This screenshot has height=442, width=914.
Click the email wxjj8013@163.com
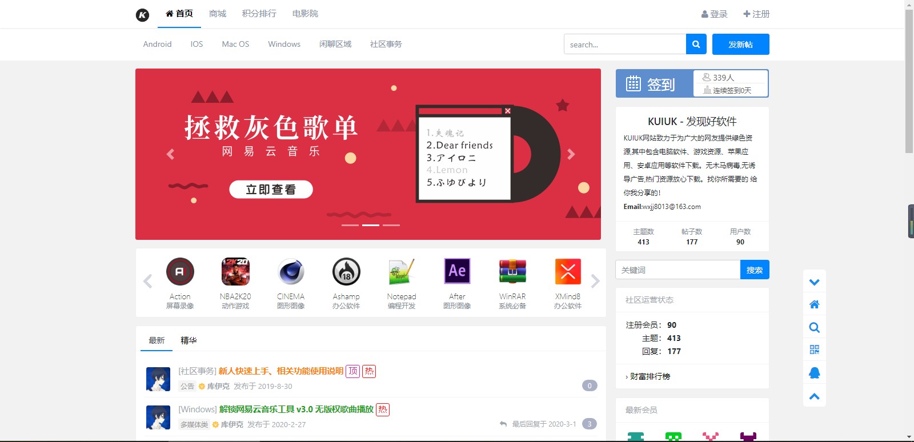(x=671, y=207)
